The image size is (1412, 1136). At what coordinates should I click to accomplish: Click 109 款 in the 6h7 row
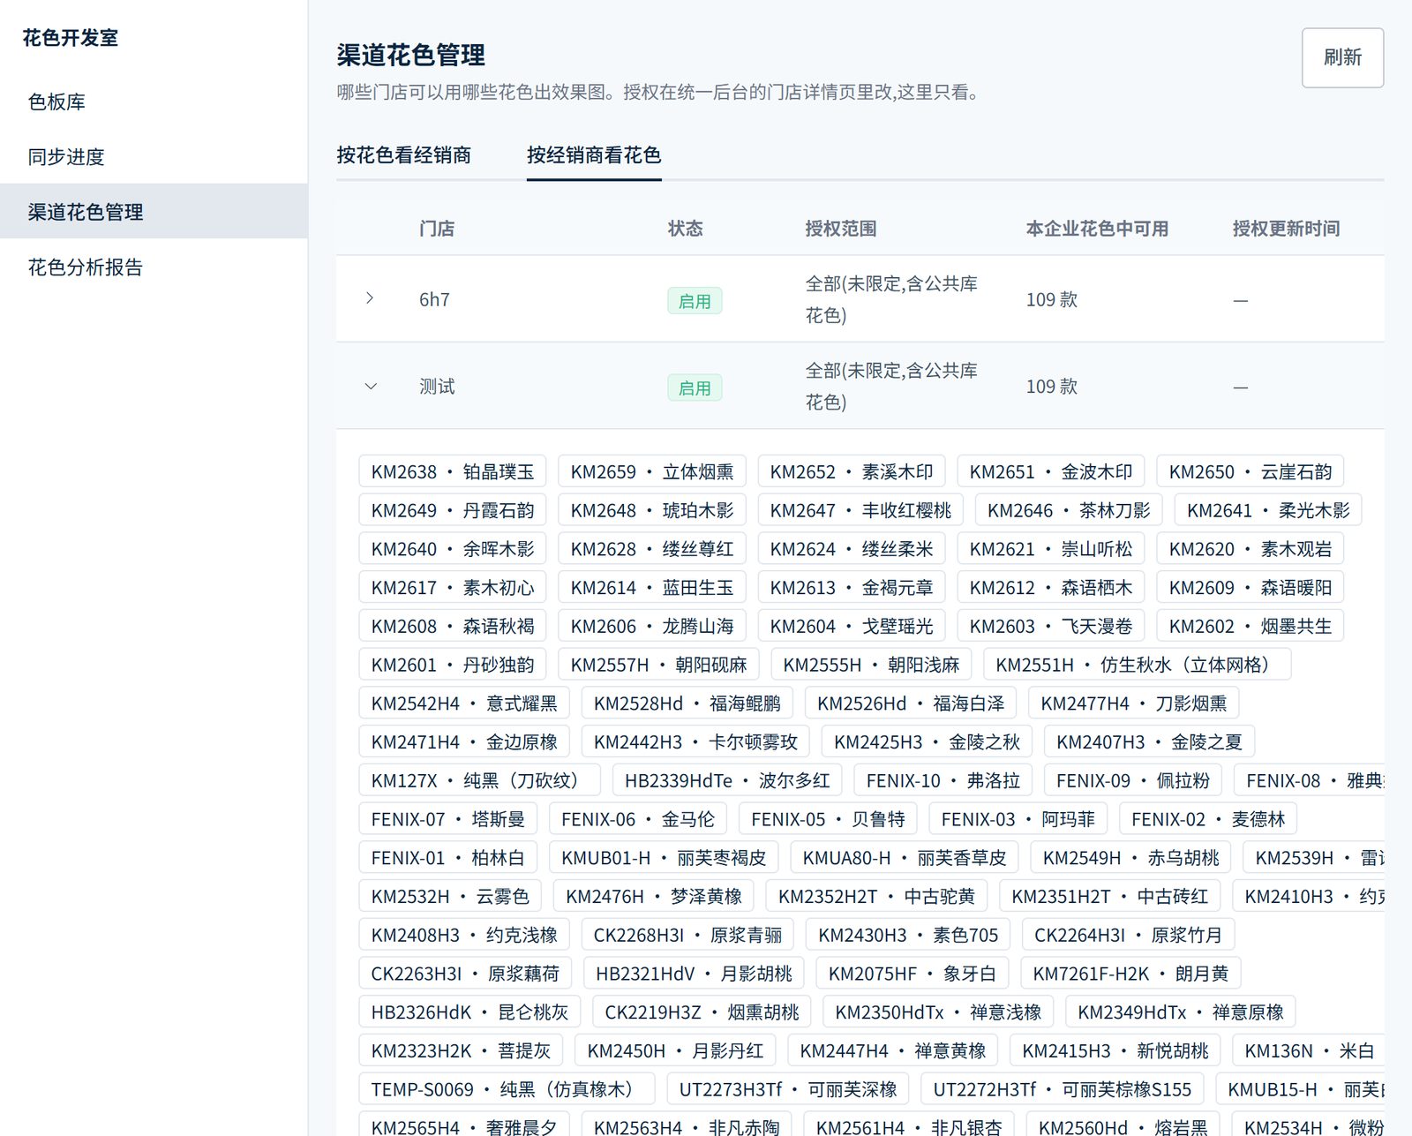[x=1051, y=299]
